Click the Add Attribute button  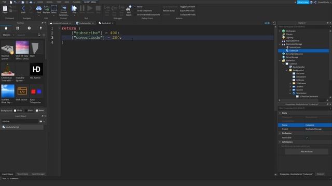(307, 151)
